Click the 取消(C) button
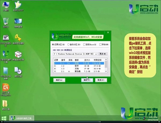 [101, 80]
